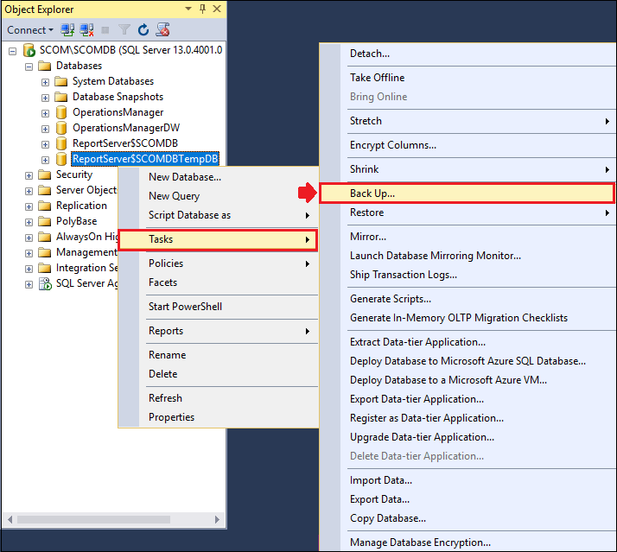Click the Databases folder icon
Screen dimensions: 617x552
(x=44, y=66)
